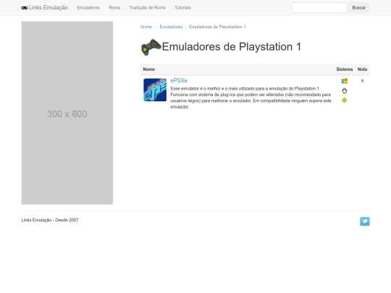Focus the search input field
The height and width of the screenshot is (293, 391).
coord(319,7)
